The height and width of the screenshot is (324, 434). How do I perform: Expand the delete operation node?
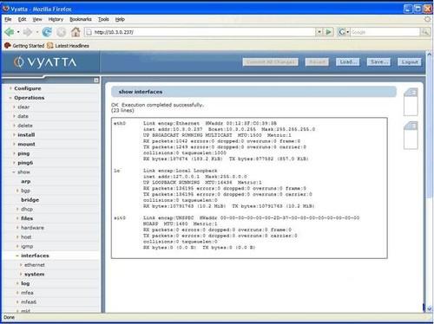tap(14, 126)
